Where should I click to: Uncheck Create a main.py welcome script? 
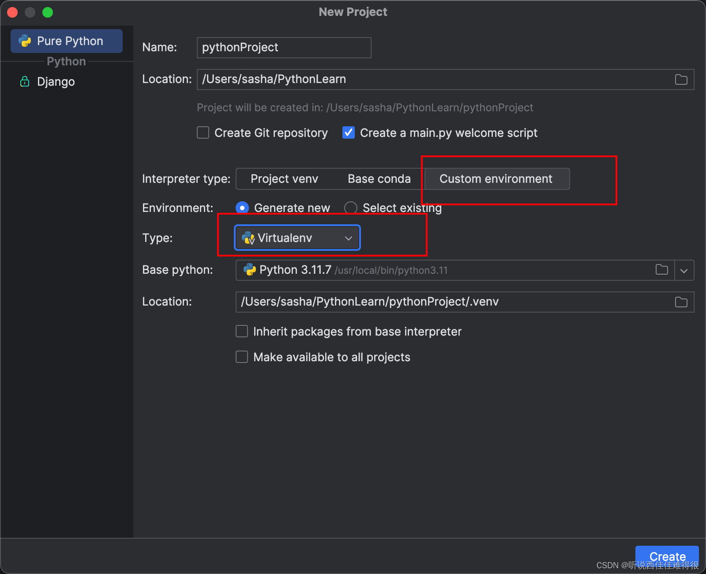tap(349, 132)
